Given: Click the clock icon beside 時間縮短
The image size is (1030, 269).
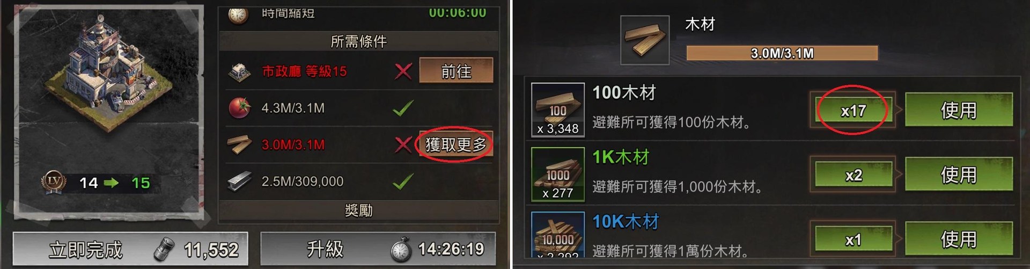Looking at the screenshot, I should coord(238,15).
